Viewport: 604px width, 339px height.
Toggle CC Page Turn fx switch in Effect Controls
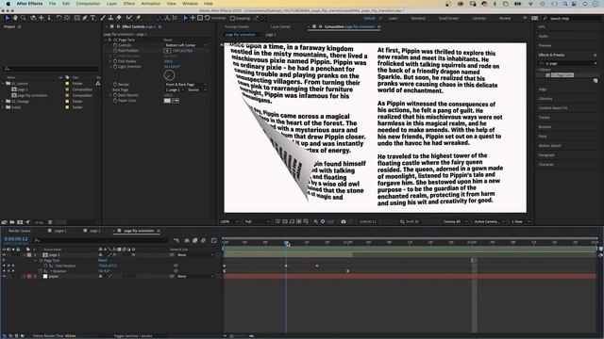(x=109, y=40)
